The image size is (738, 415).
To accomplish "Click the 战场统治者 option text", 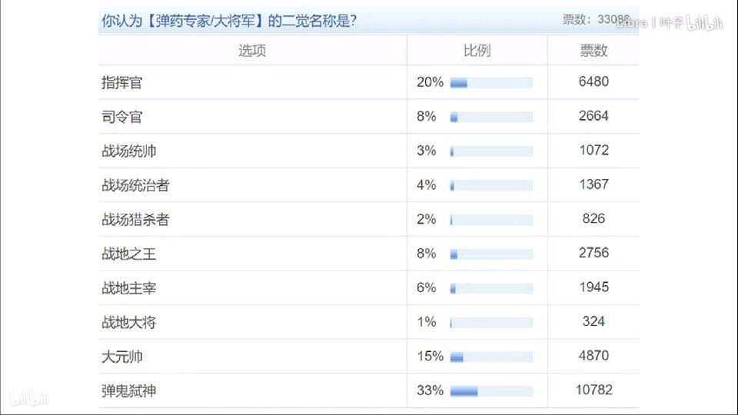I will pyautogui.click(x=135, y=185).
